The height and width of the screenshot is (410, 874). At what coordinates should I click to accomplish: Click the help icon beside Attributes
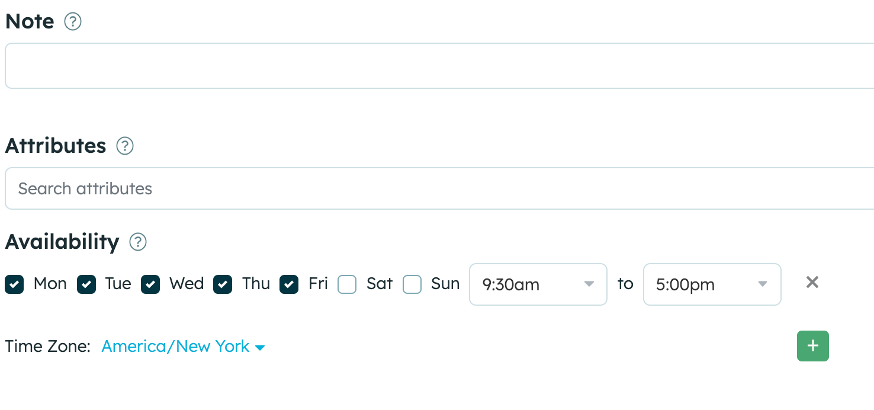pyautogui.click(x=125, y=146)
